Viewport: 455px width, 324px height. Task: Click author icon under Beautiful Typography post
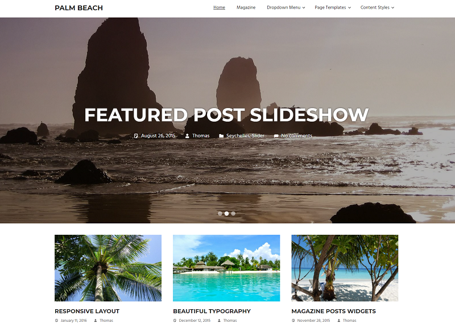[x=219, y=321]
